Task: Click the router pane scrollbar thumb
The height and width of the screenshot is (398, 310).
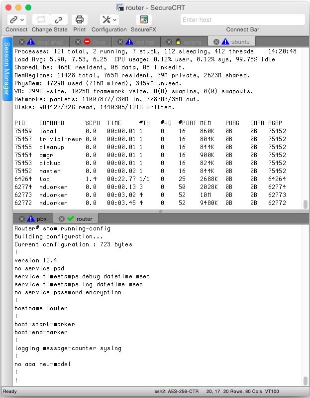Action: (305, 381)
